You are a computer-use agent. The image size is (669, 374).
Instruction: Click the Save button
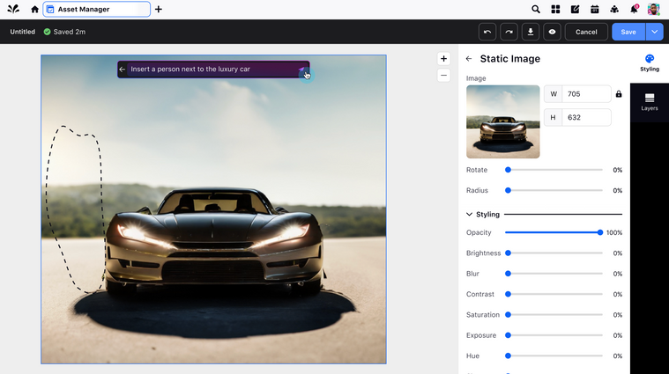point(628,32)
